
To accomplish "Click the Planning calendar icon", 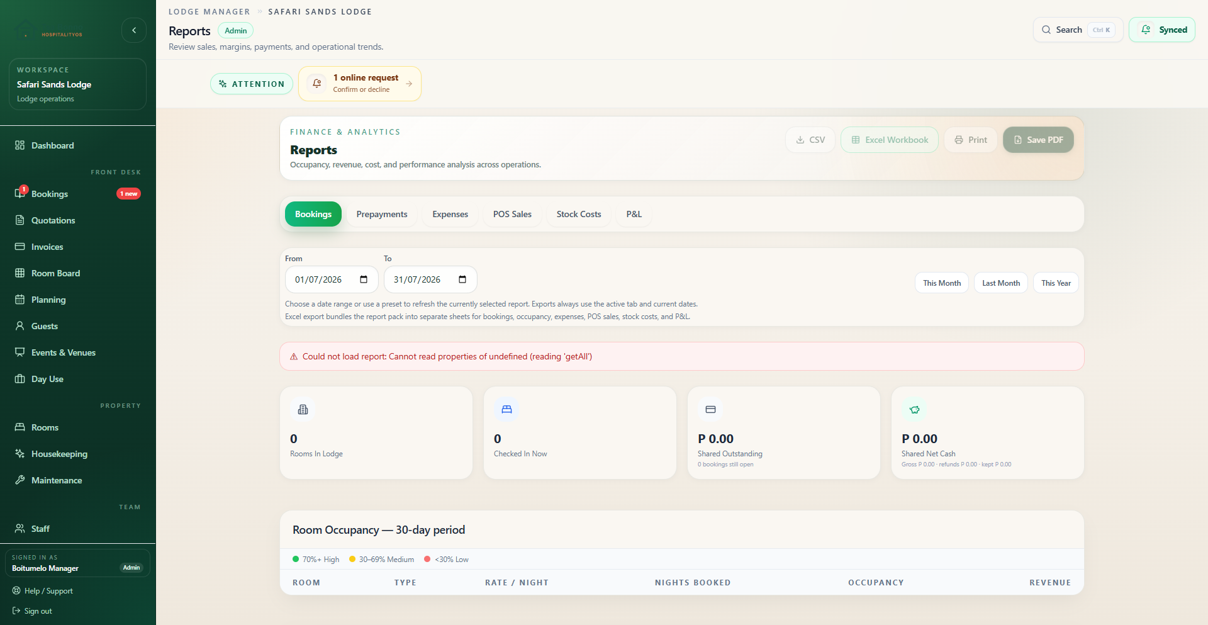I will pos(20,300).
